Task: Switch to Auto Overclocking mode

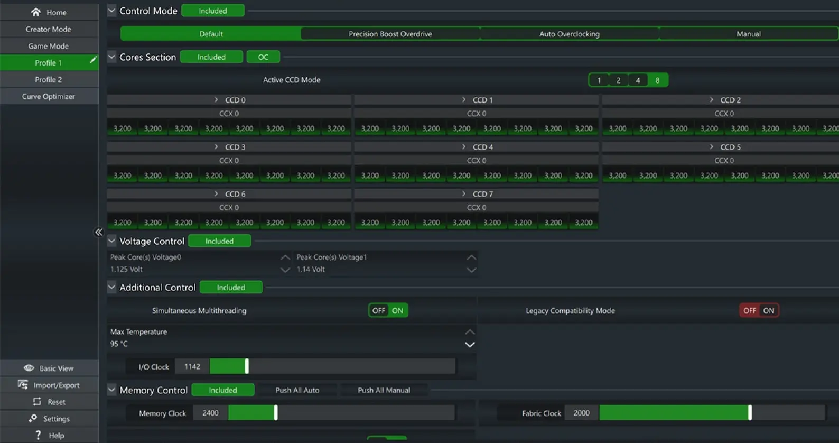Action: pos(570,34)
